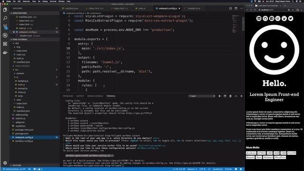
Task: Expand the sass folder in explorer
Action: point(19,100)
